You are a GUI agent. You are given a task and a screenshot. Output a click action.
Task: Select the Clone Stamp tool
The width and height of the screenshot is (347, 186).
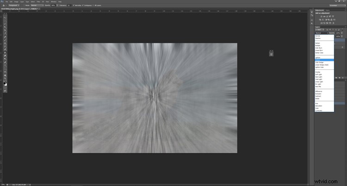pyautogui.click(x=5, y=43)
